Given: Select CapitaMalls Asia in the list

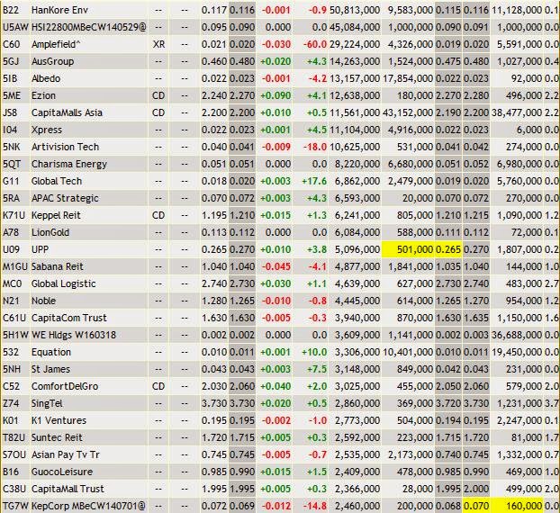Looking at the screenshot, I should [x=67, y=112].
